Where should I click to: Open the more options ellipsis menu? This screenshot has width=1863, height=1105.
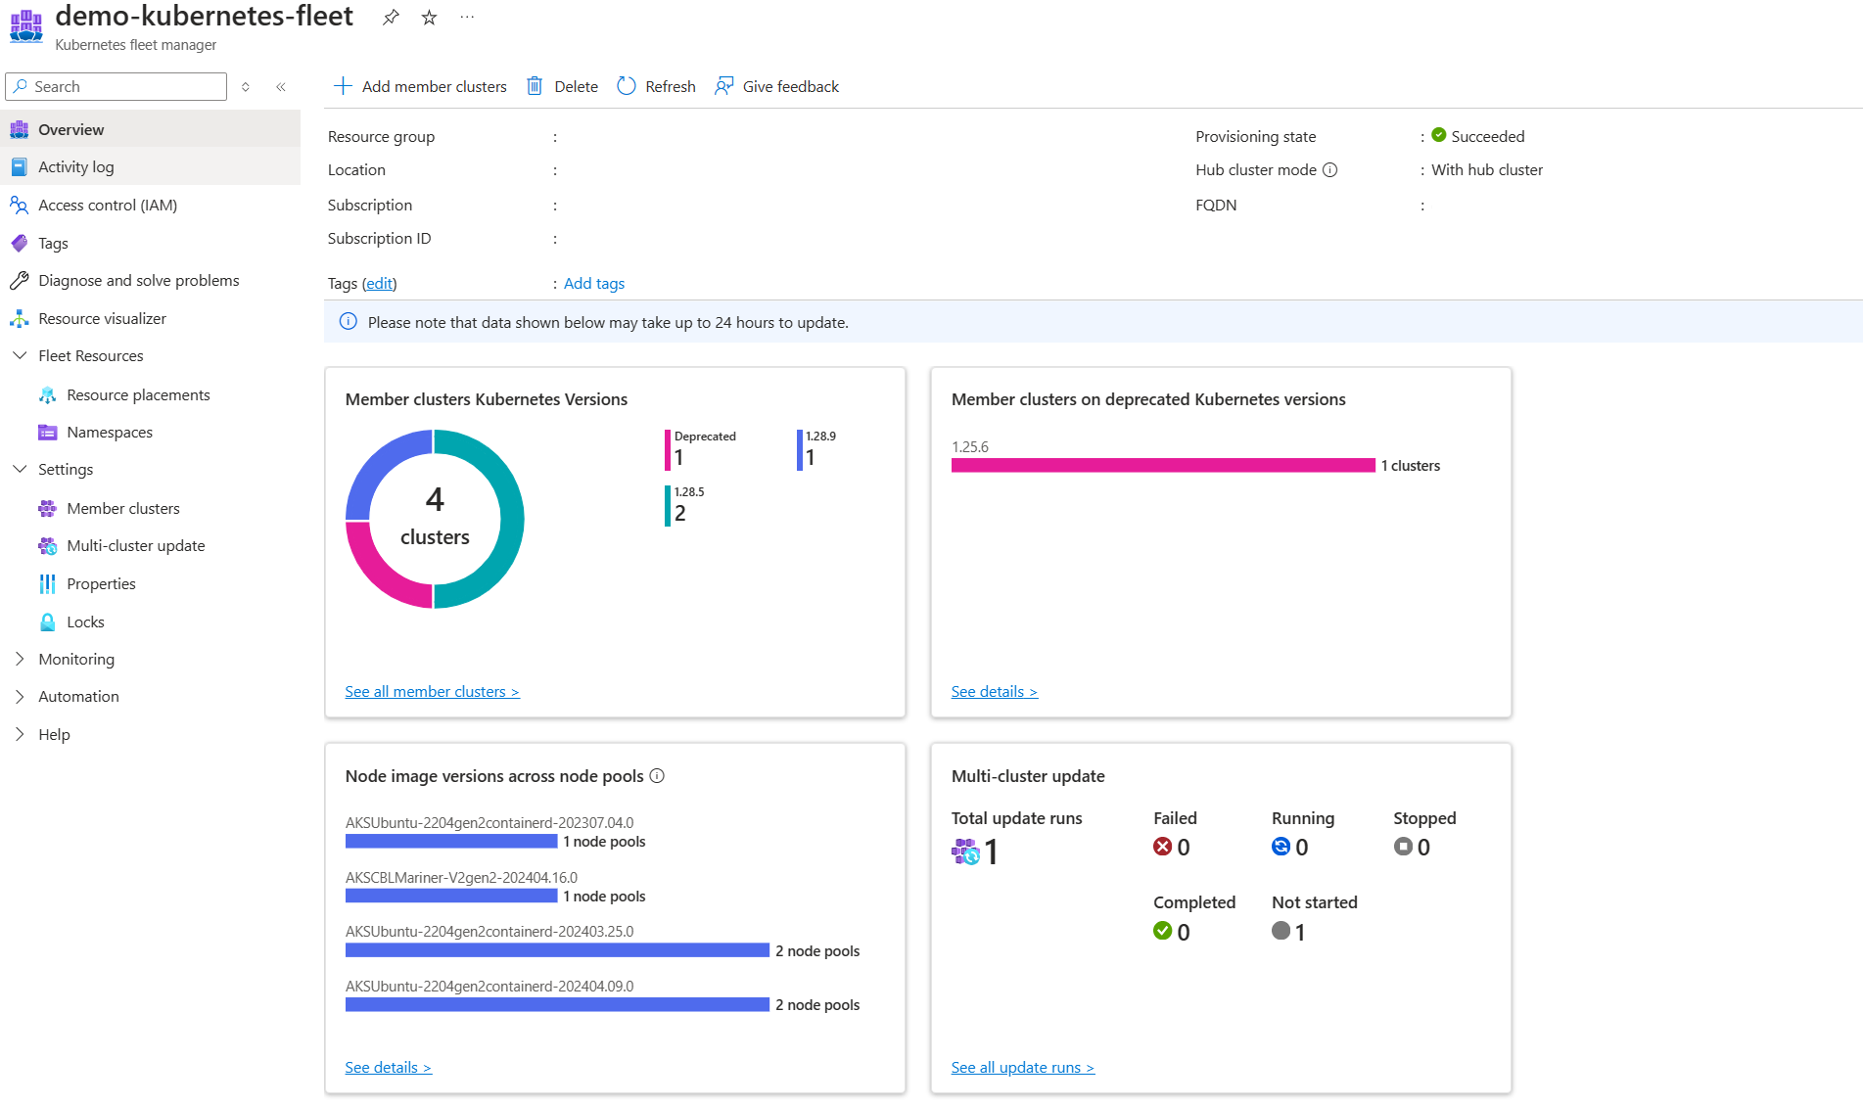pyautogui.click(x=467, y=18)
